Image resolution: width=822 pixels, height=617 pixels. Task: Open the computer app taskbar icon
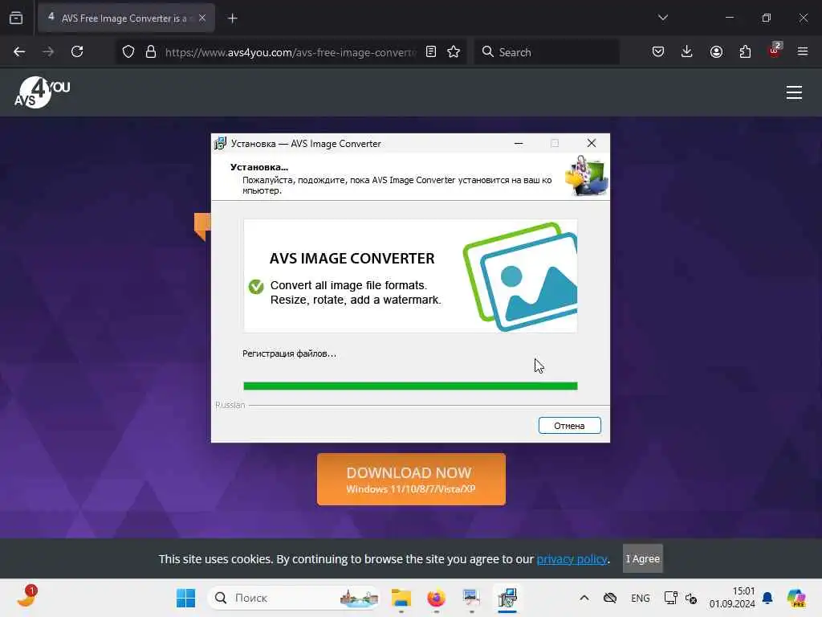click(471, 598)
